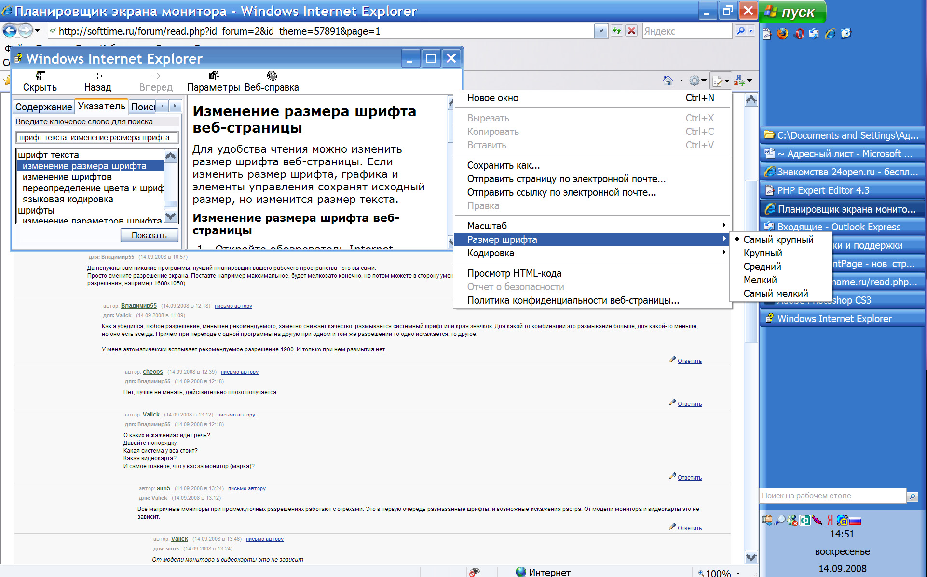
Task: Click the IE Back navigation button
Action: point(10,31)
